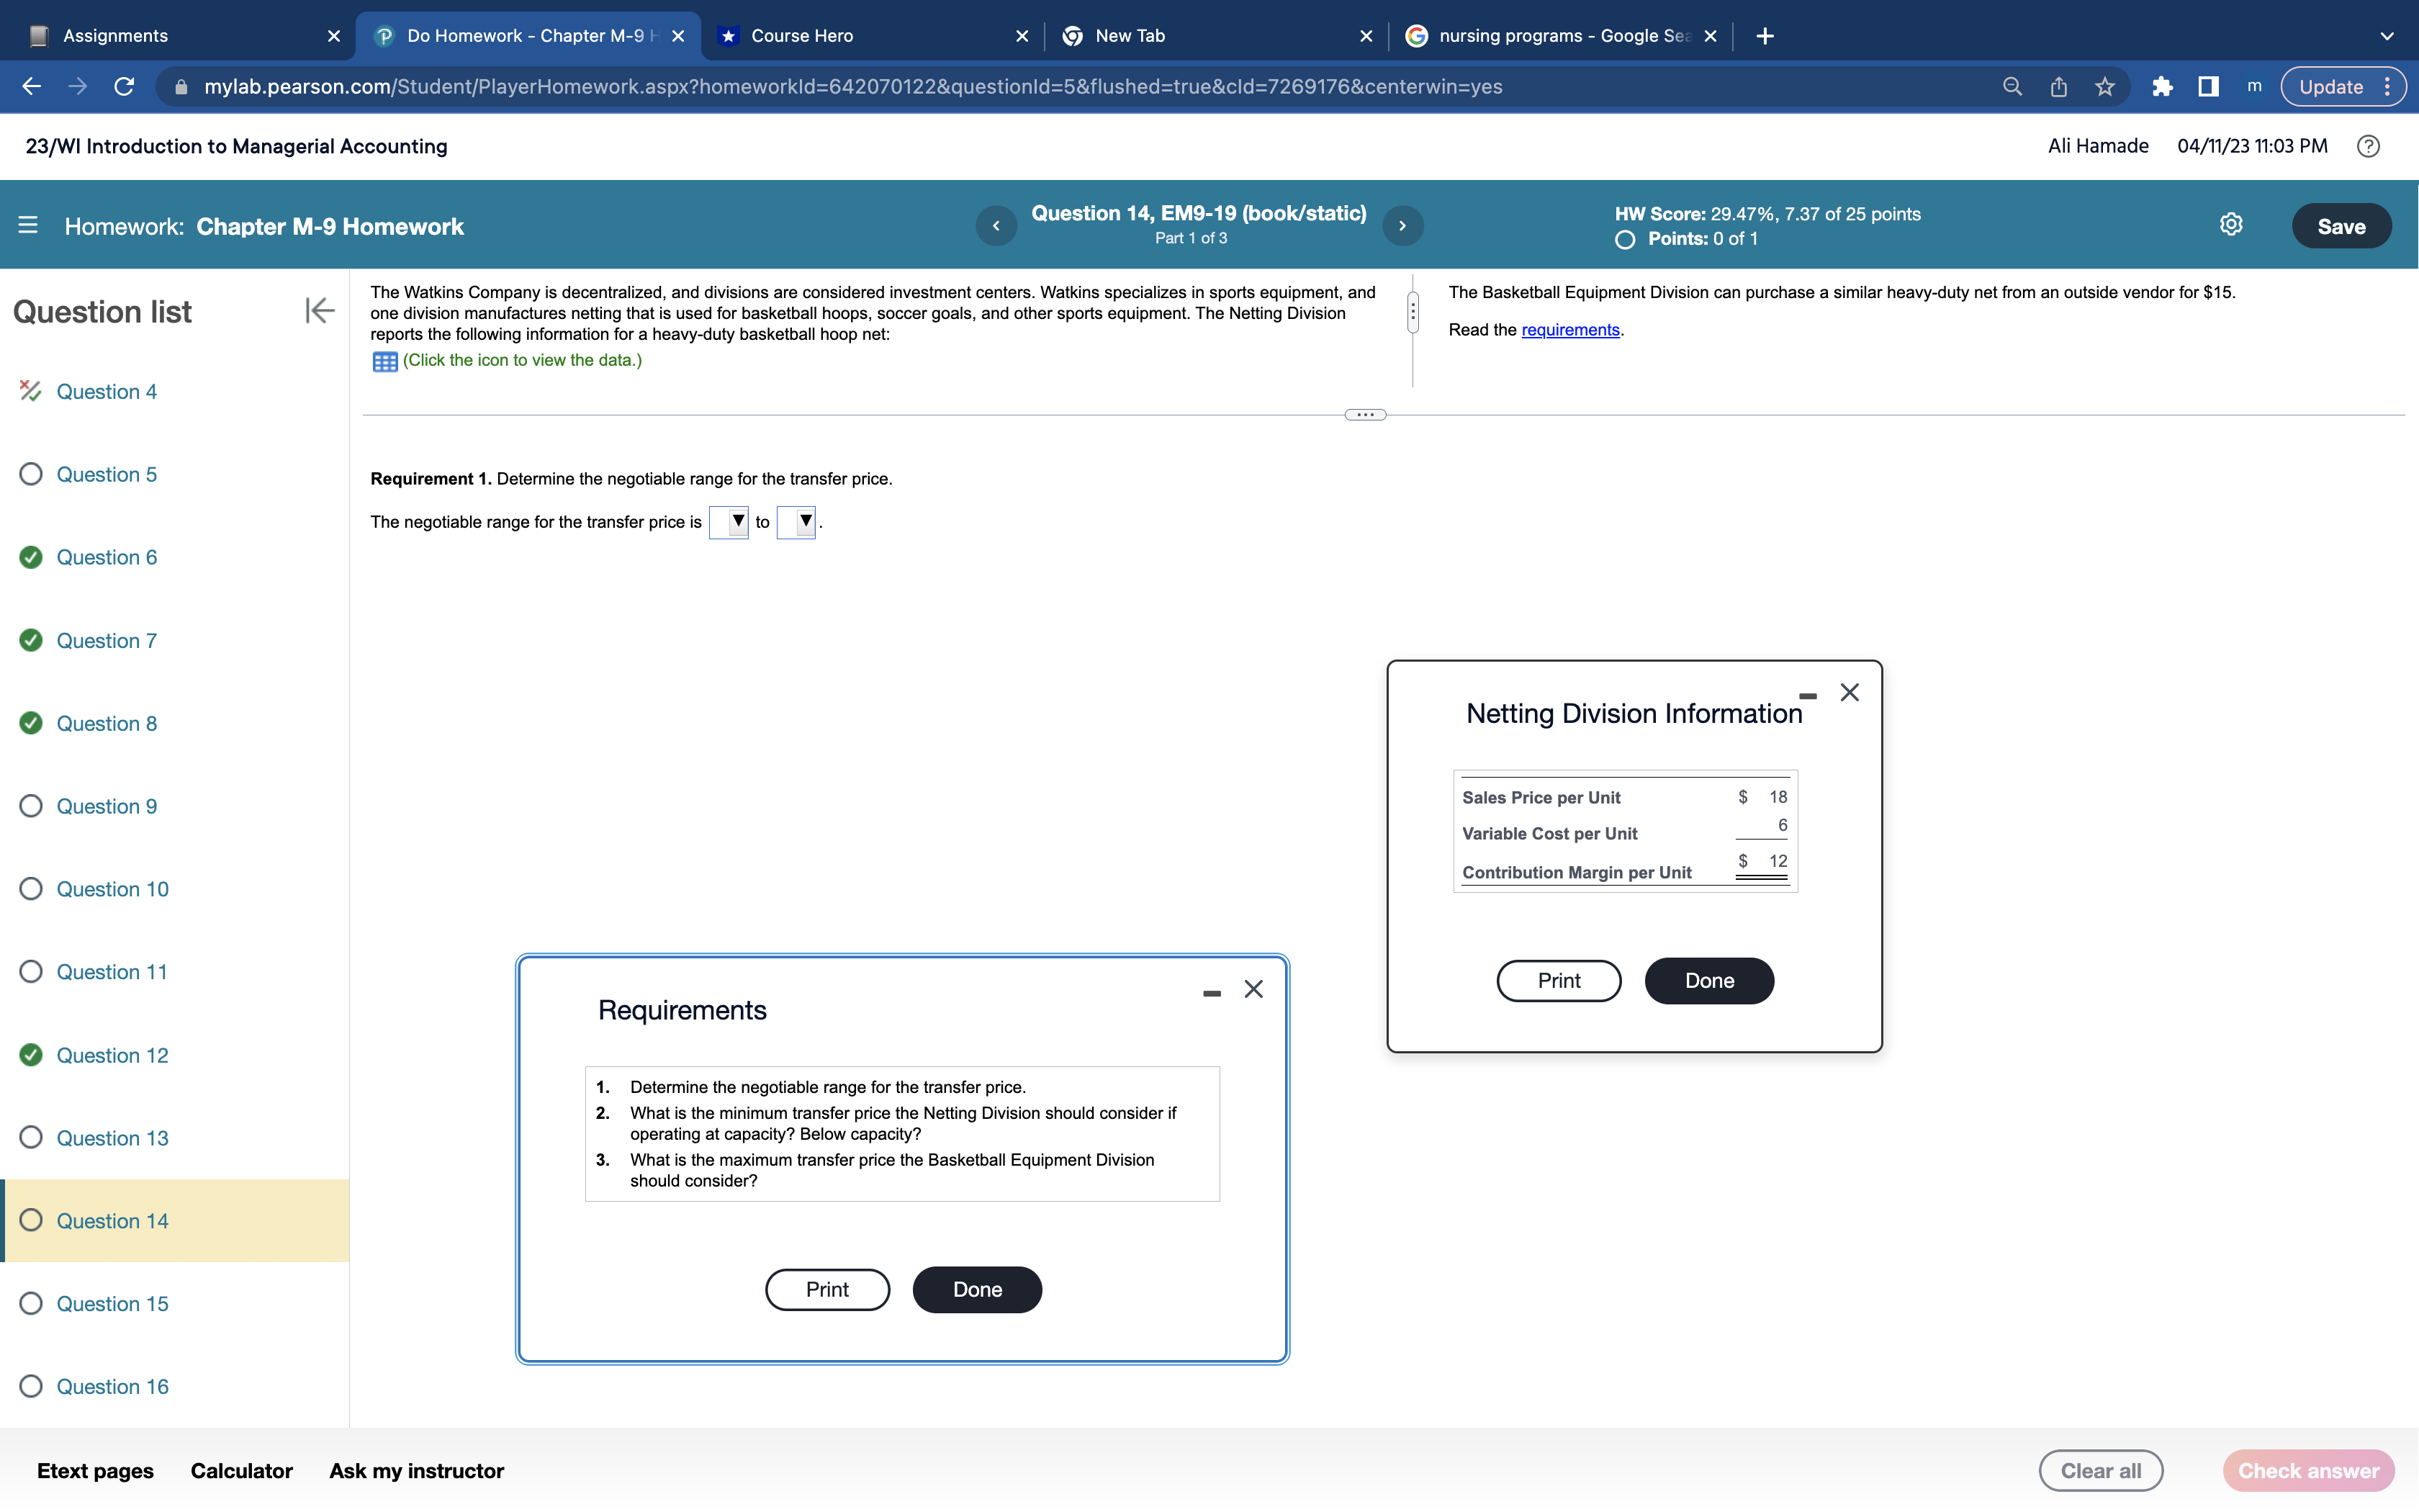
Task: Expand the tab search chevron
Action: (2387, 36)
